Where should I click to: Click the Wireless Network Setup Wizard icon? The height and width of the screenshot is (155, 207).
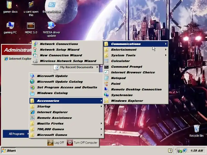[35, 61]
